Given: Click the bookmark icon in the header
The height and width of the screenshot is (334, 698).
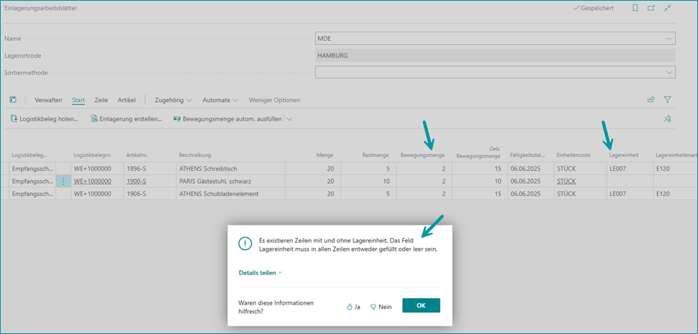Looking at the screenshot, I should [x=635, y=8].
